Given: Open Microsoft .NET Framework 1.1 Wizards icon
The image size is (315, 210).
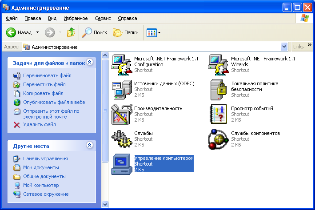Looking at the screenshot, I should point(219,65).
